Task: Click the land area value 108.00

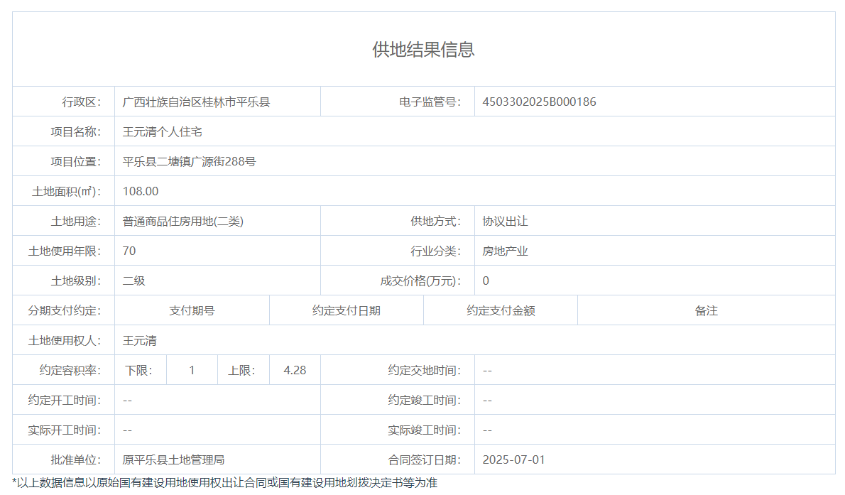Action: pyautogui.click(x=141, y=191)
